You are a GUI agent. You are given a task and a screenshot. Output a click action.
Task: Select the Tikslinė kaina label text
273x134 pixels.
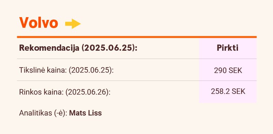coord(43,70)
